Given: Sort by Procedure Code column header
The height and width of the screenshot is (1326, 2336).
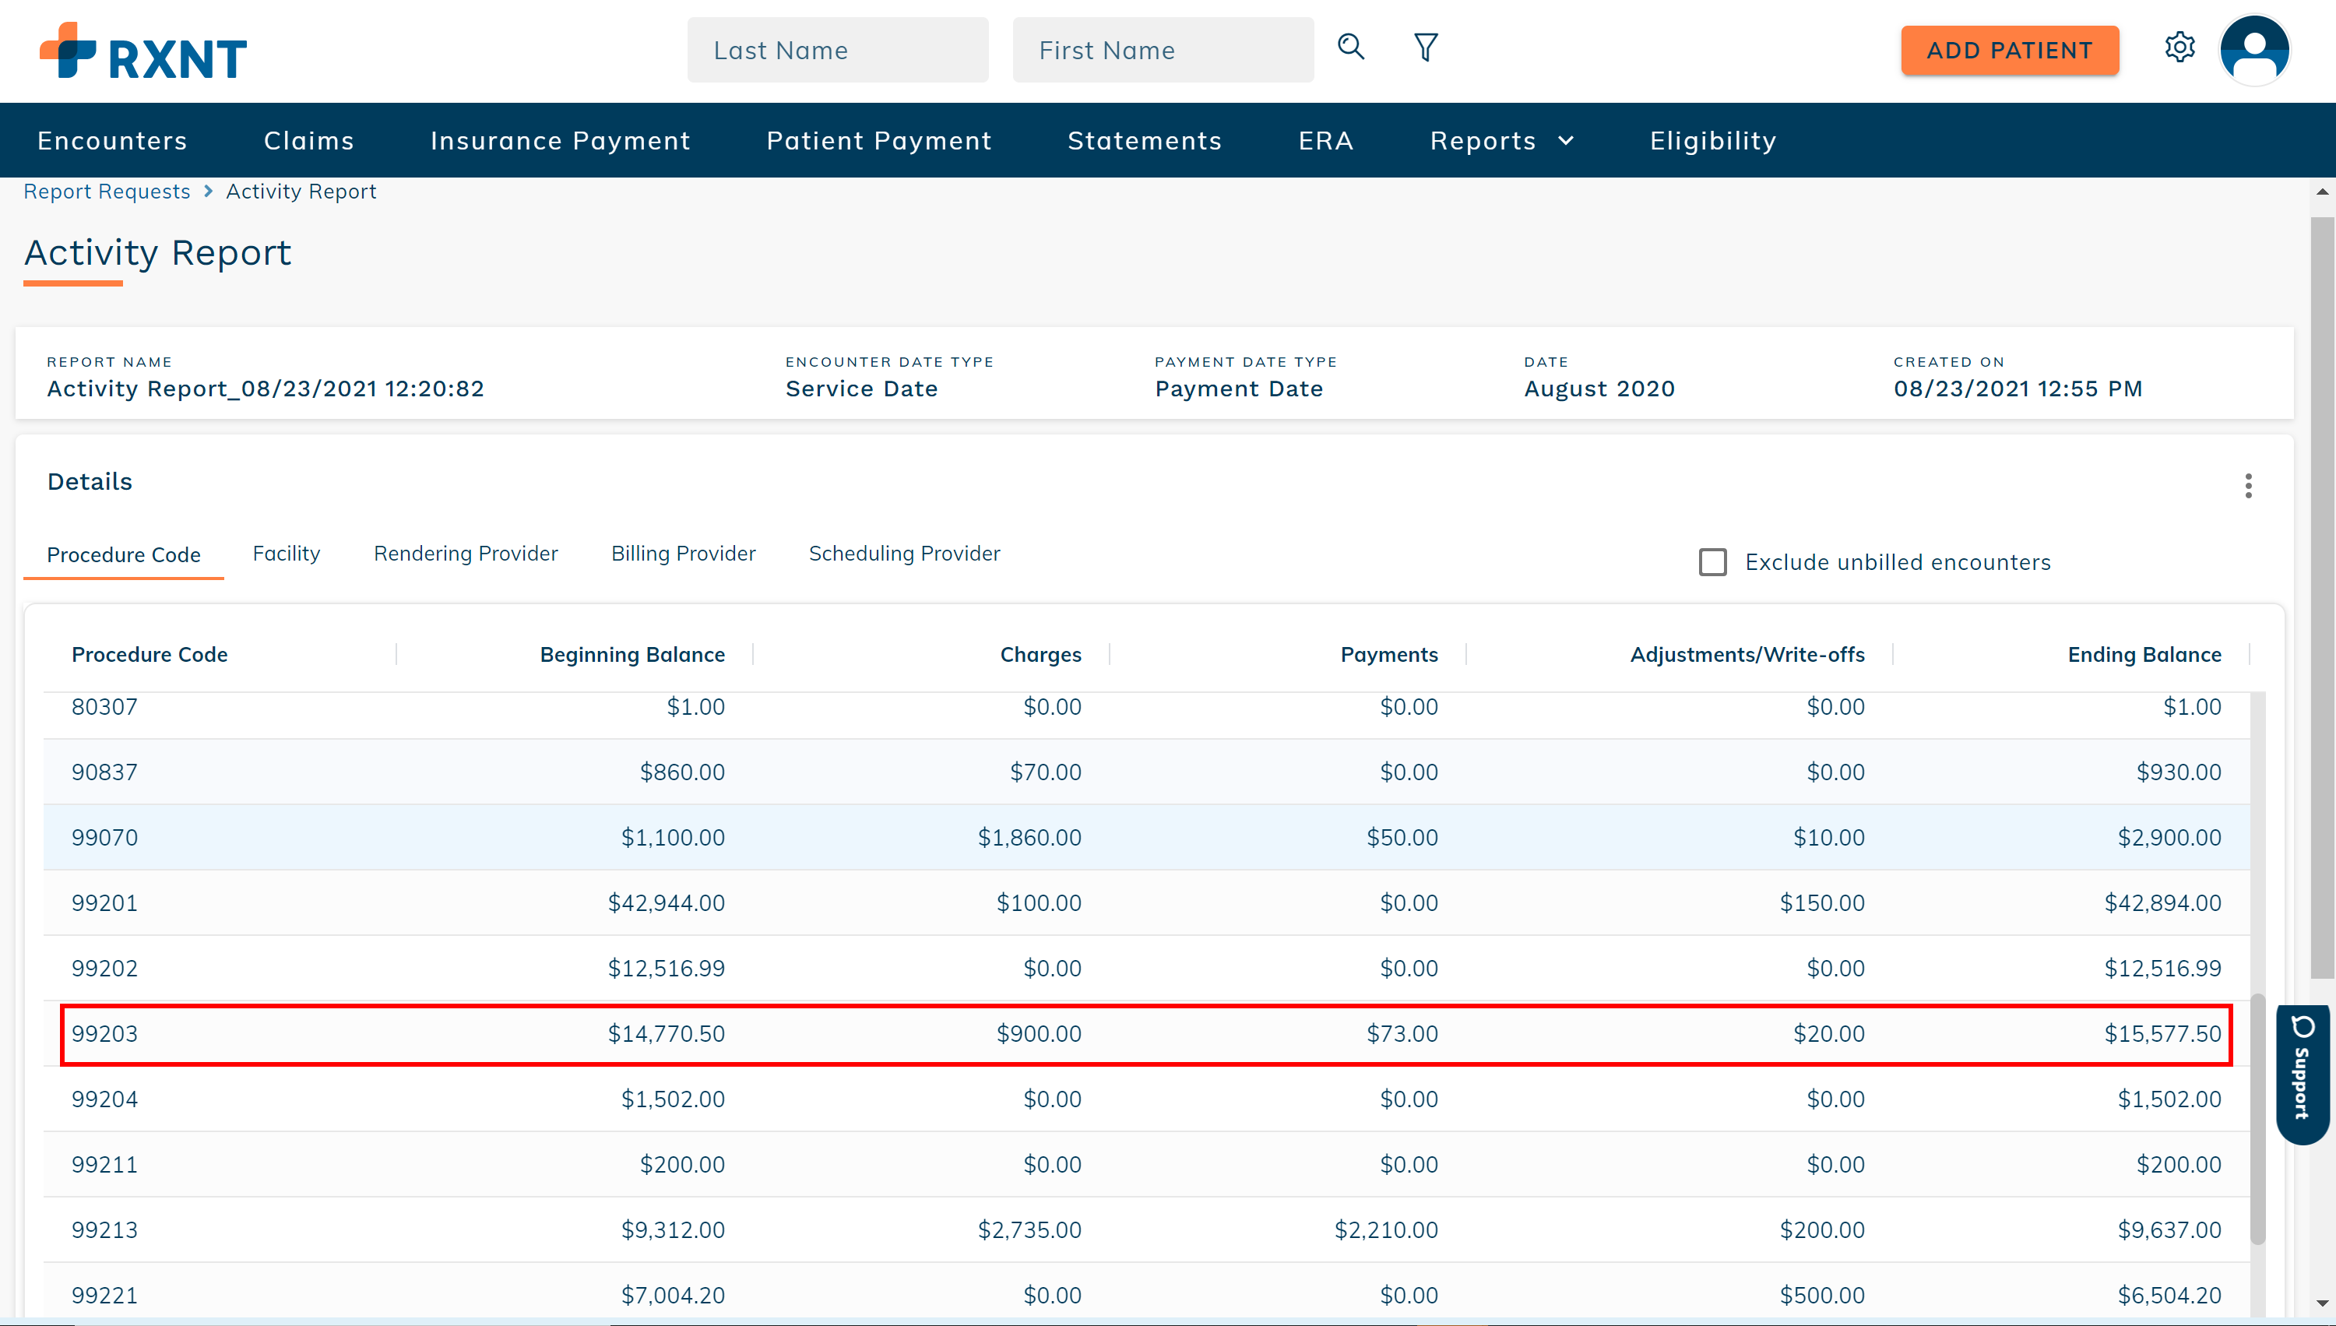Looking at the screenshot, I should click(150, 654).
